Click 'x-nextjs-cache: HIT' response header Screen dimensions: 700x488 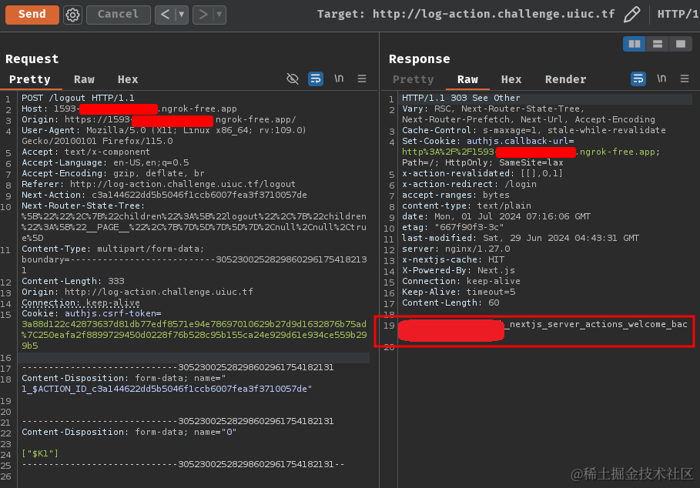pyautogui.click(x=453, y=259)
